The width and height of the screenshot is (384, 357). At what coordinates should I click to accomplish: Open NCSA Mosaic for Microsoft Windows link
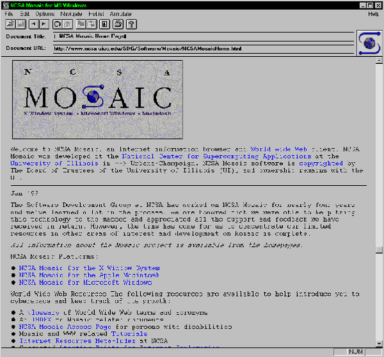tap(85, 282)
